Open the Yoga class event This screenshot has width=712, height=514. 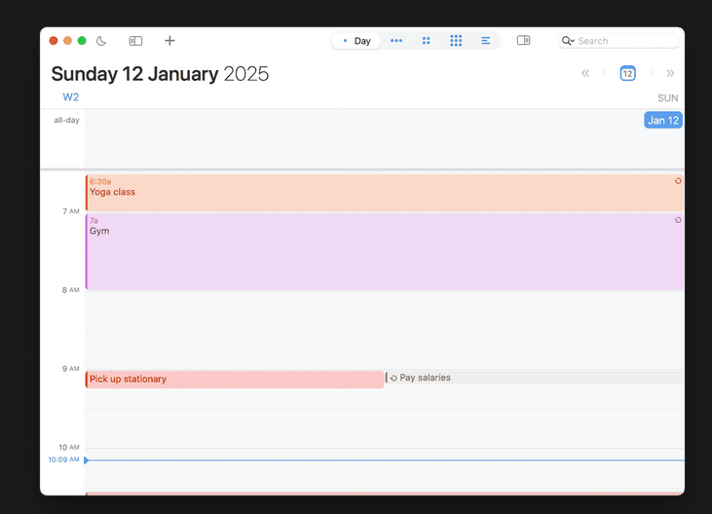[x=385, y=193]
